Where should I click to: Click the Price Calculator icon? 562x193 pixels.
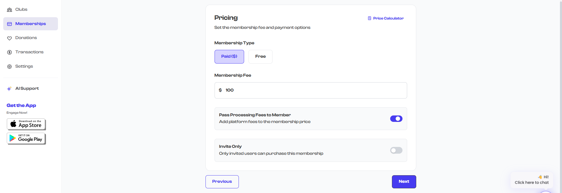click(x=369, y=18)
